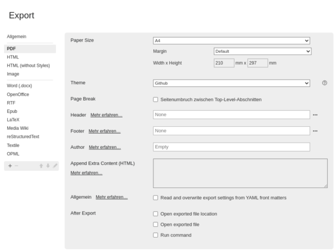
Task: Open the Paper Size A4 dropdown
Action: click(231, 40)
